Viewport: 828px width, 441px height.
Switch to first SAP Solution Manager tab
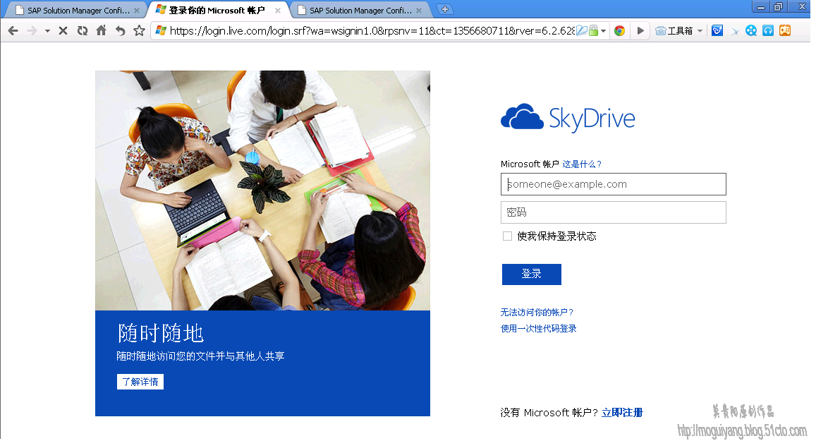point(78,10)
